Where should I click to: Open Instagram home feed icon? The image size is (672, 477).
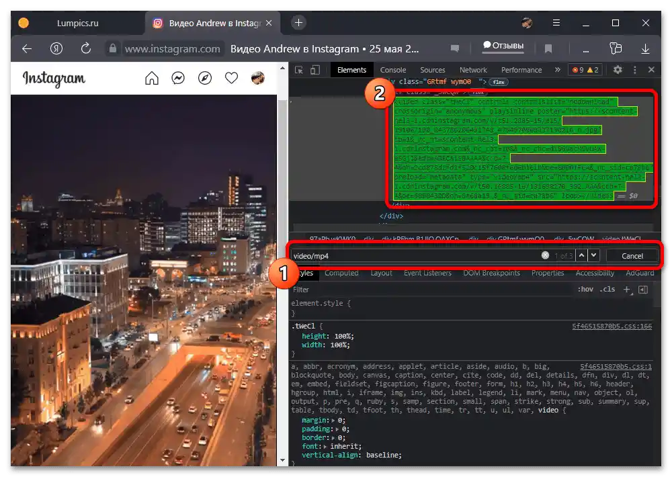pyautogui.click(x=152, y=78)
